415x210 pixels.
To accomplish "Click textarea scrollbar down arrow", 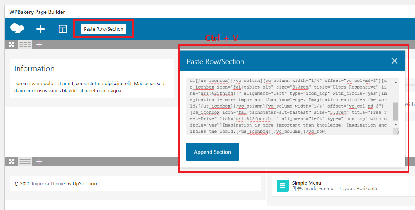I will (396, 124).
